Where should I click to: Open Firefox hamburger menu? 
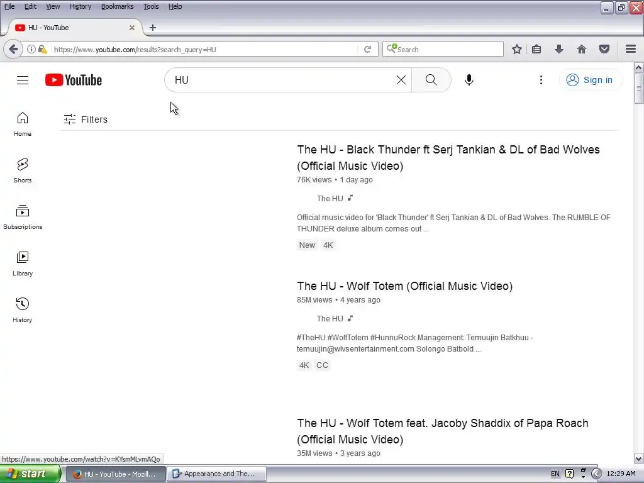(631, 49)
